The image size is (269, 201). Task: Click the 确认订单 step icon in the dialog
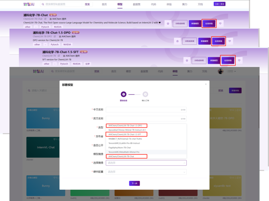145,94
